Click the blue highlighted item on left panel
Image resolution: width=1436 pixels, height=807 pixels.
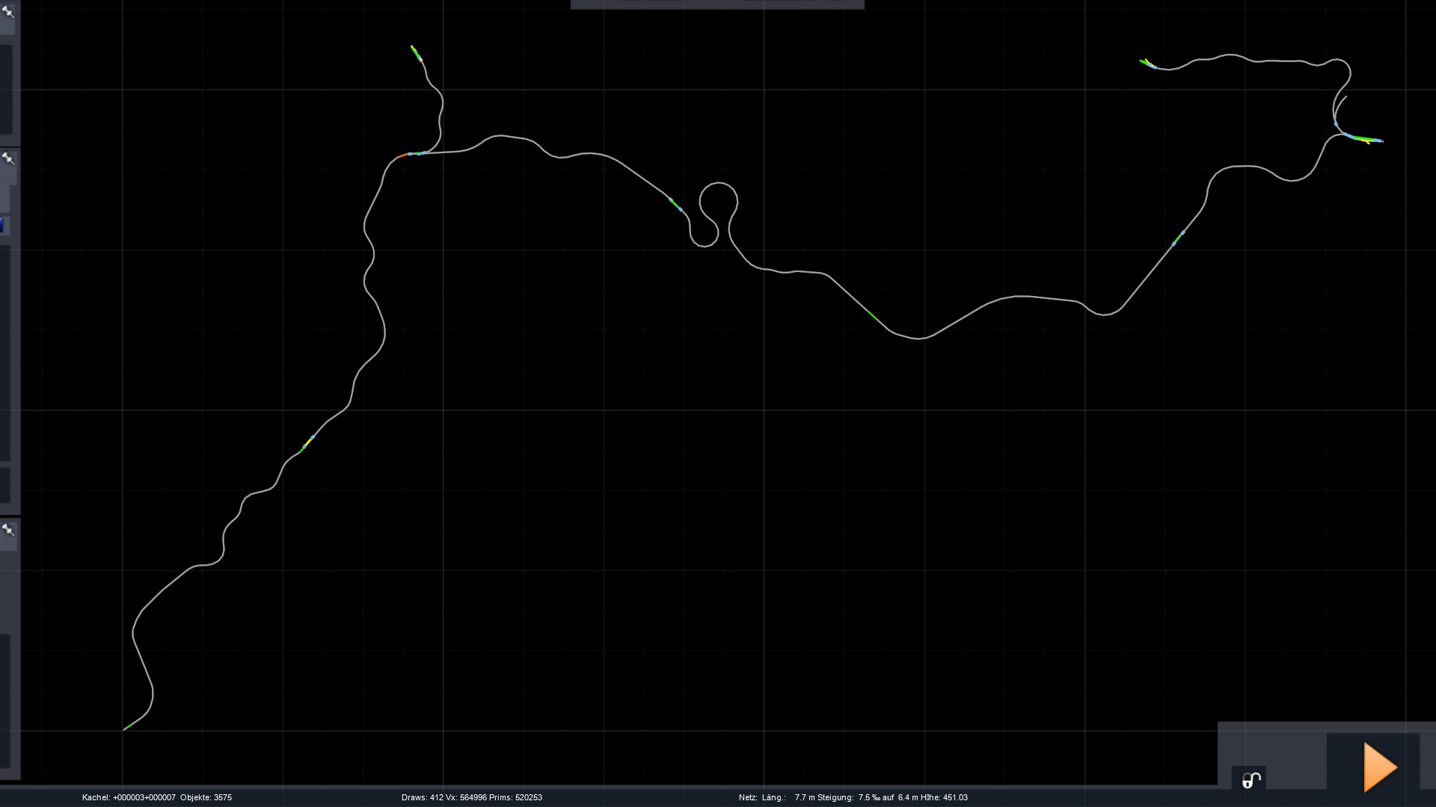pos(2,225)
